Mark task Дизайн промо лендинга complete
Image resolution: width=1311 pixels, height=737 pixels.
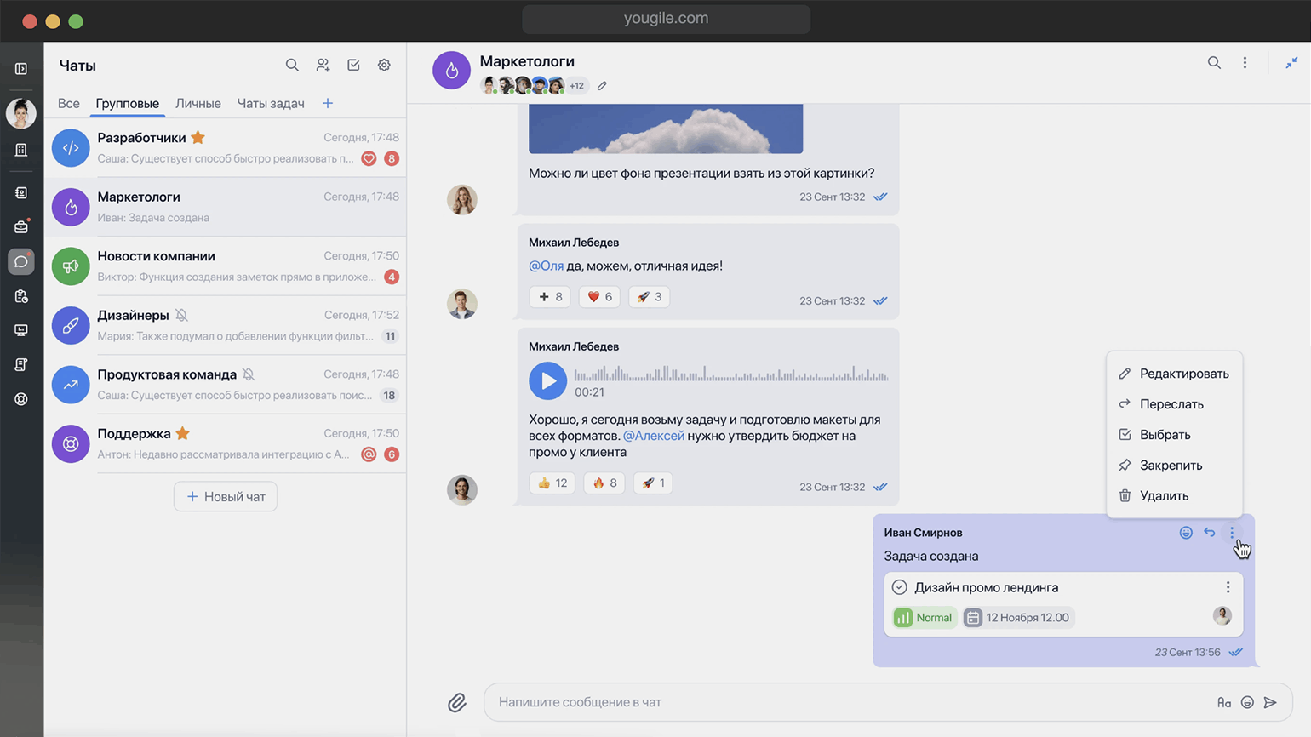(x=899, y=587)
